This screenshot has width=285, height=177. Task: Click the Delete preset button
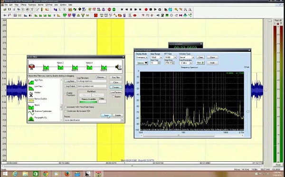[118, 115]
